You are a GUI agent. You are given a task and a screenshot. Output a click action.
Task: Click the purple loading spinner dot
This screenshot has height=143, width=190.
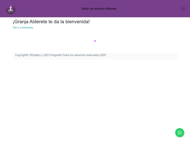95,41
